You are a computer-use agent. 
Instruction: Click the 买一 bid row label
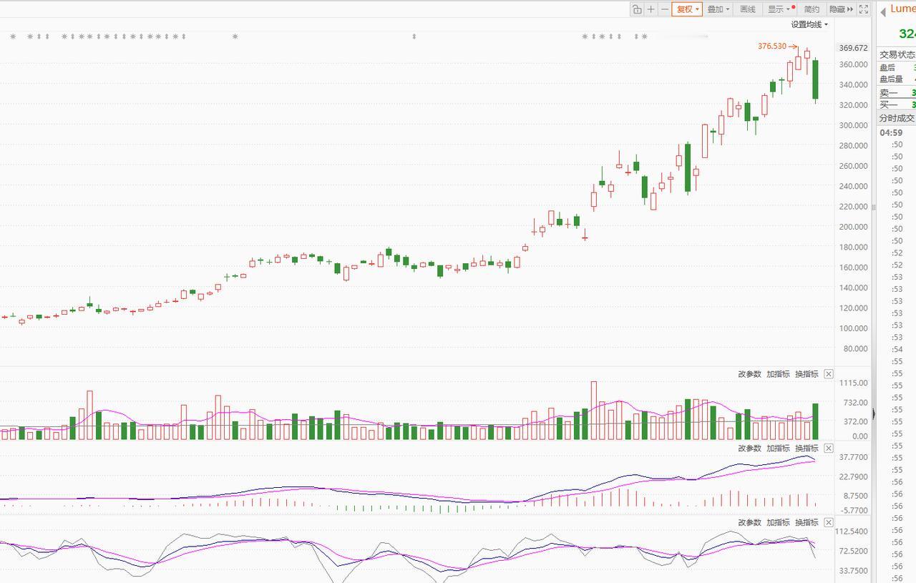click(x=888, y=105)
